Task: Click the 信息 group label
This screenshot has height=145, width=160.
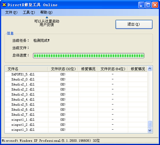Action: pos(10,33)
